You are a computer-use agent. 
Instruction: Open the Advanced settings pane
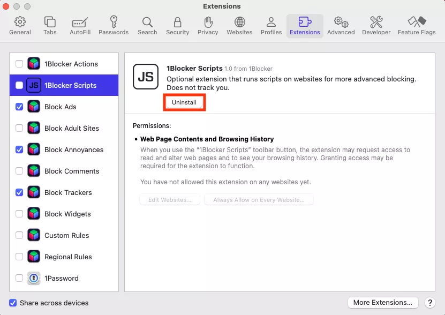click(341, 26)
